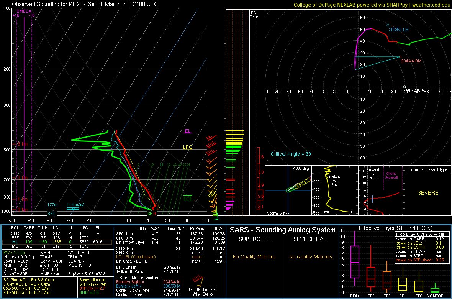Click the 'Bunkers Right = 234/44 kt' line
The width and height of the screenshot is (452, 299).
(149, 282)
